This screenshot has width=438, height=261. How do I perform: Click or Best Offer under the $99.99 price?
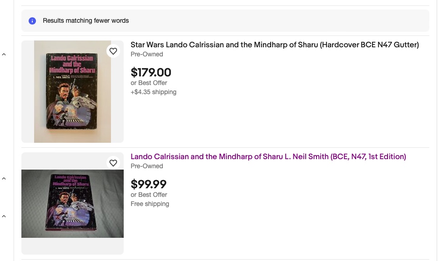point(149,195)
